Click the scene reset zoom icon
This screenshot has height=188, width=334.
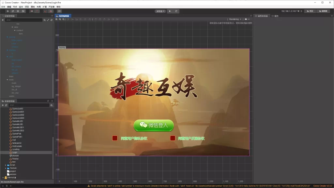pyautogui.click(x=63, y=19)
